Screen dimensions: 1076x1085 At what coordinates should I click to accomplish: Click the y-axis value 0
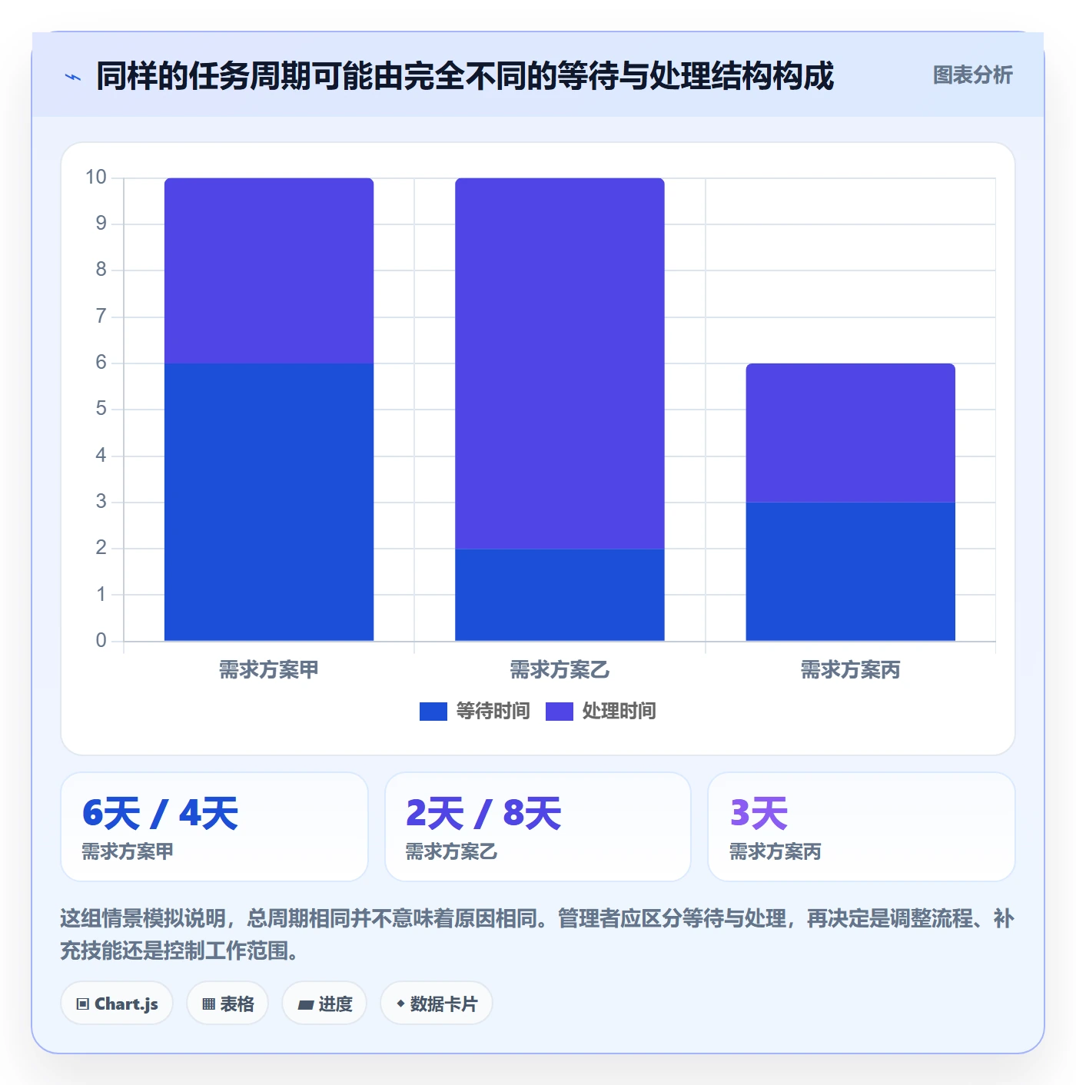tap(101, 641)
